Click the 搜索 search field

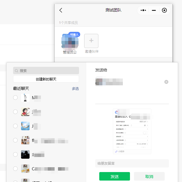point(46,71)
